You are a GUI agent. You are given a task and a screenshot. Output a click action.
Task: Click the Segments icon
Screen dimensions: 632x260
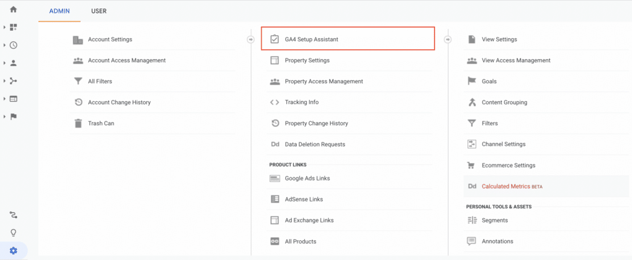[x=472, y=220]
